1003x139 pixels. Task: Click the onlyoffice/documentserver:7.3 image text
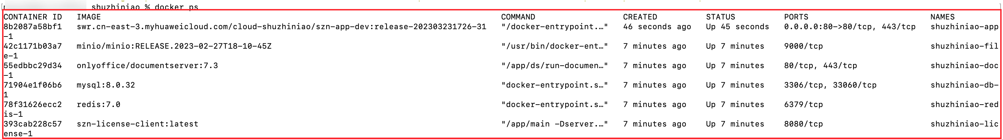[x=147, y=66]
